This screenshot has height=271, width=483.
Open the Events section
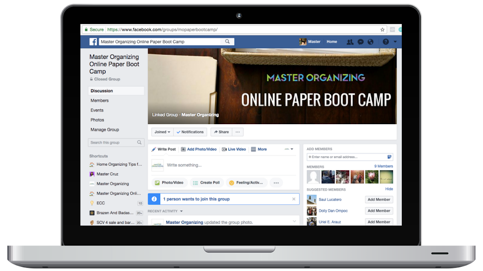[x=97, y=110]
